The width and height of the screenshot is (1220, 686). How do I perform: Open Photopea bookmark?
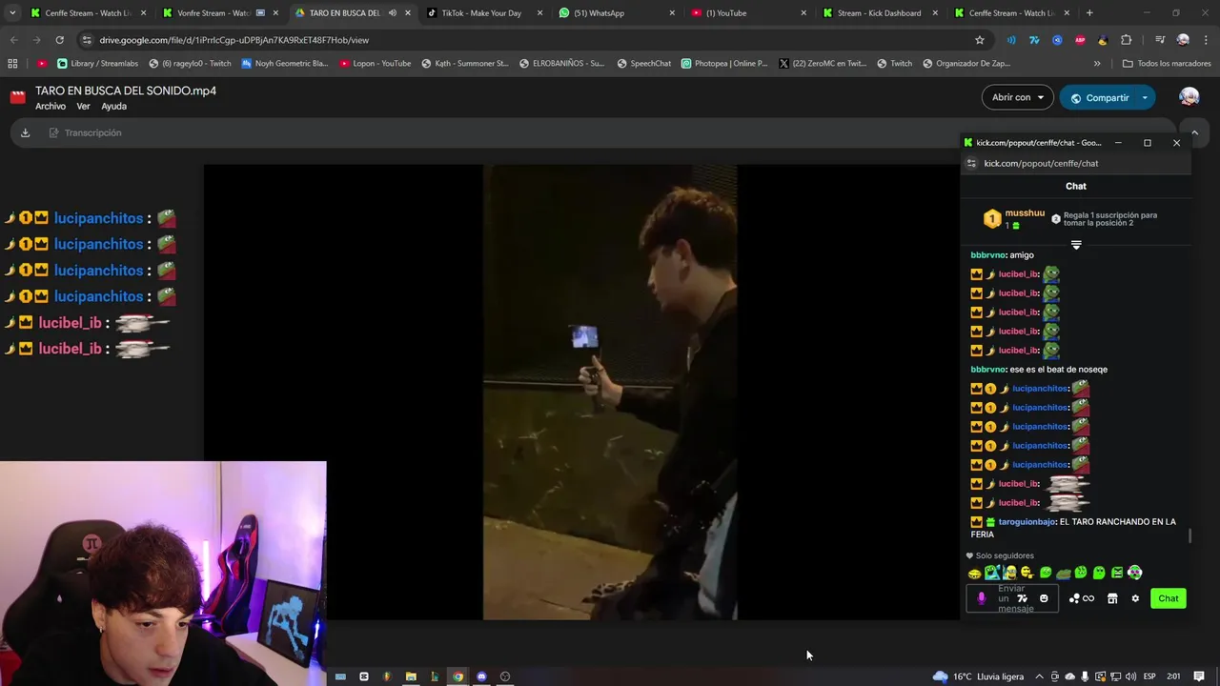pos(723,64)
